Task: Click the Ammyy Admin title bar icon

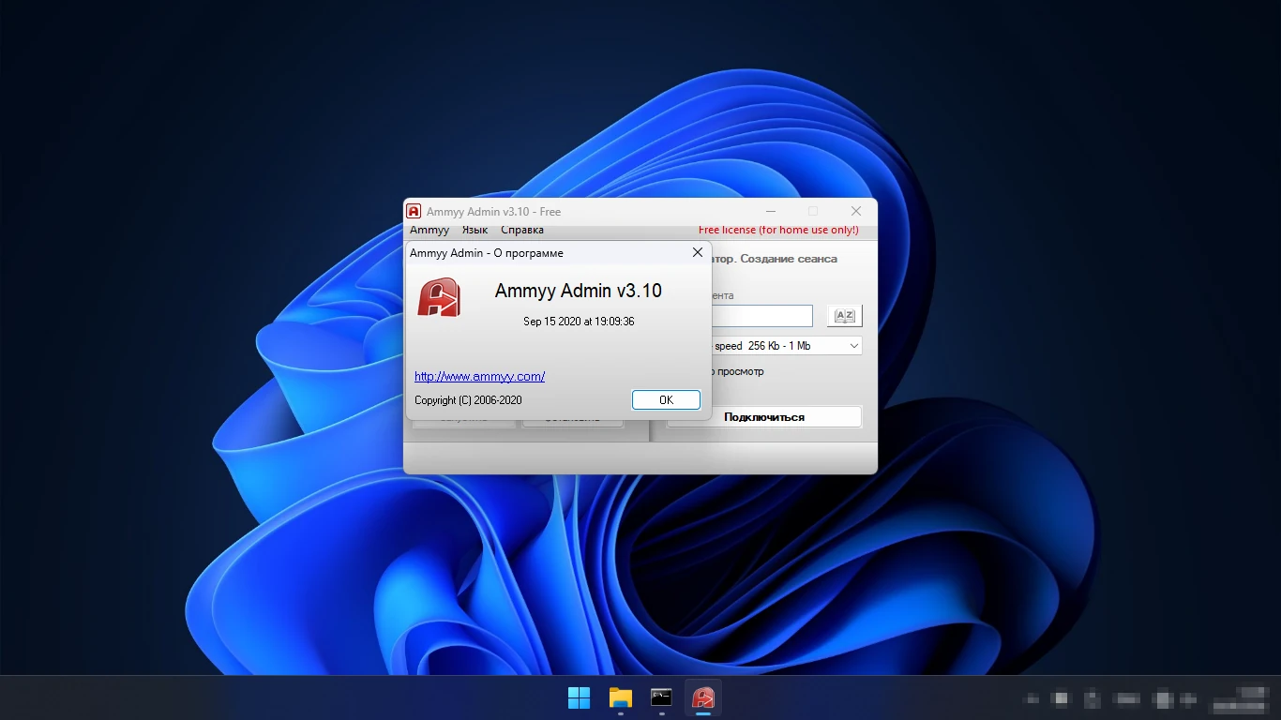Action: [x=414, y=212]
